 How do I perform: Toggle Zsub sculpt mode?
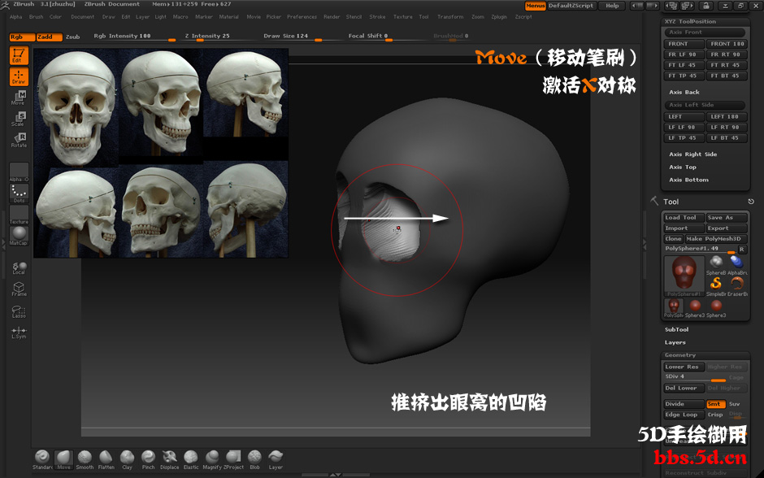click(x=72, y=37)
